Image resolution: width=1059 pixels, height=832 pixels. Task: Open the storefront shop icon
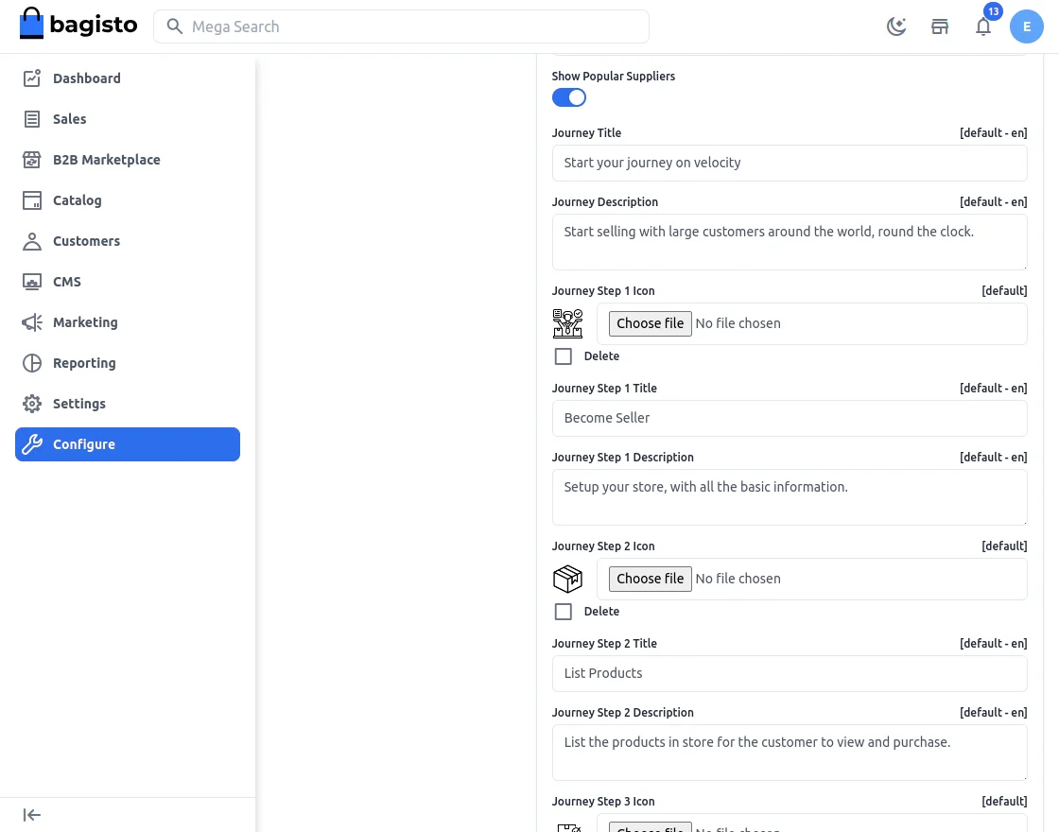pyautogui.click(x=940, y=26)
